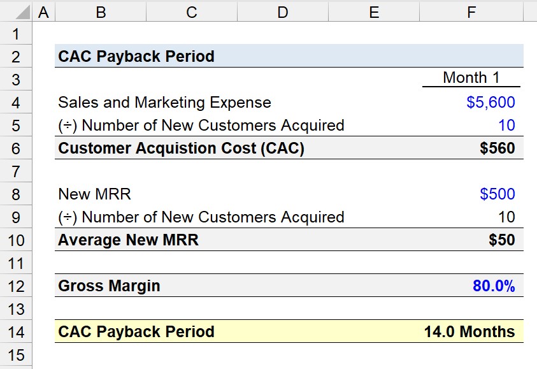The width and height of the screenshot is (537, 369).
Task: Select column D header
Action: tap(283, 11)
